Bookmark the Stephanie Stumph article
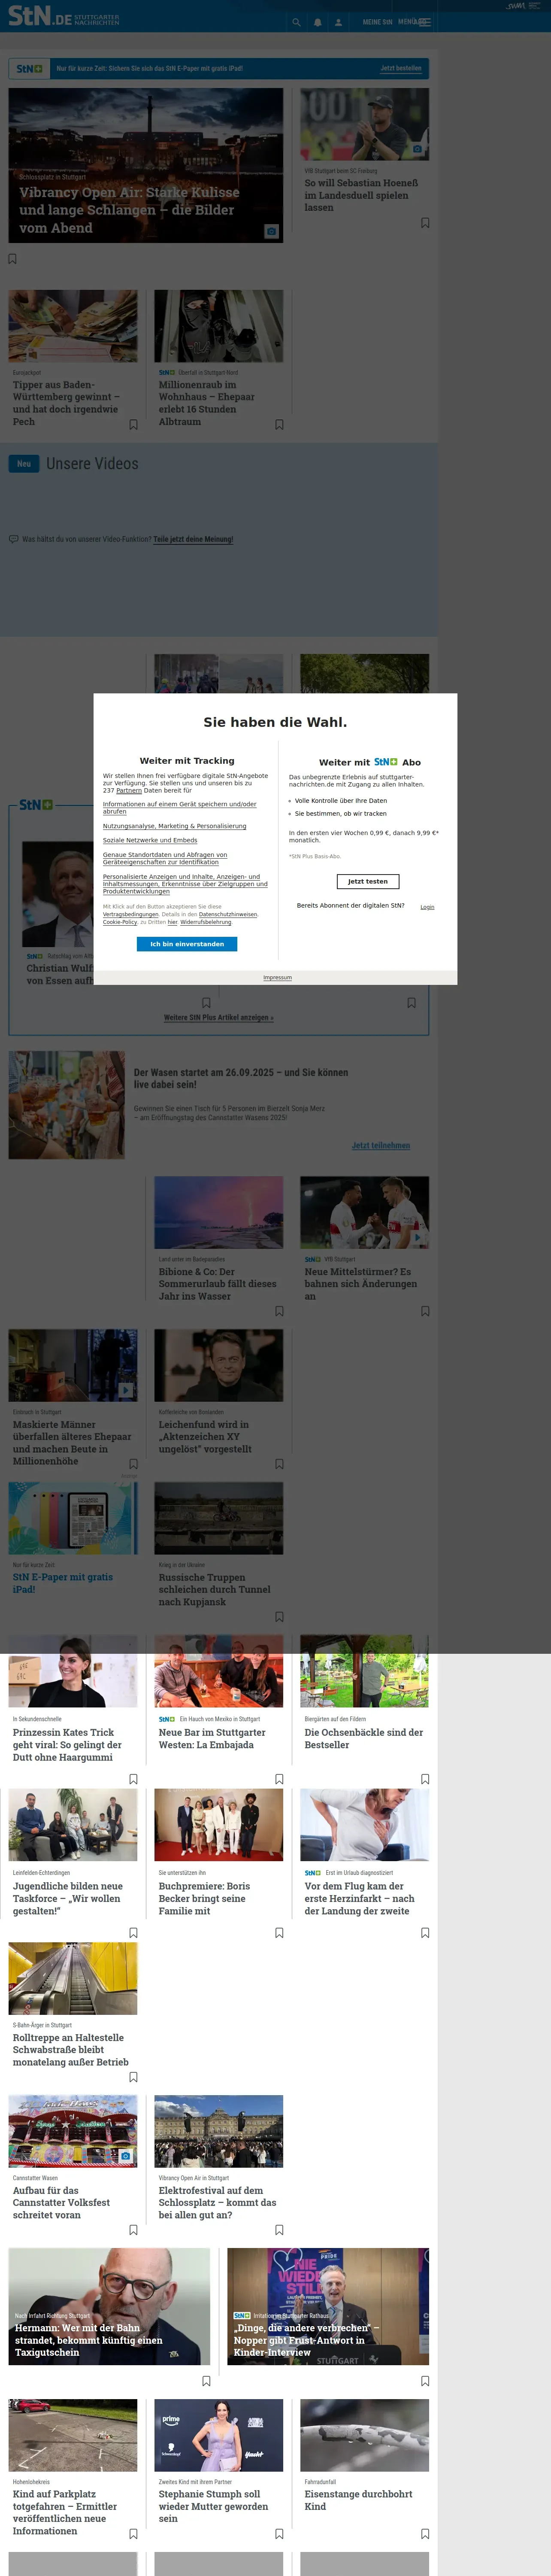The image size is (551, 2576). (x=279, y=2534)
